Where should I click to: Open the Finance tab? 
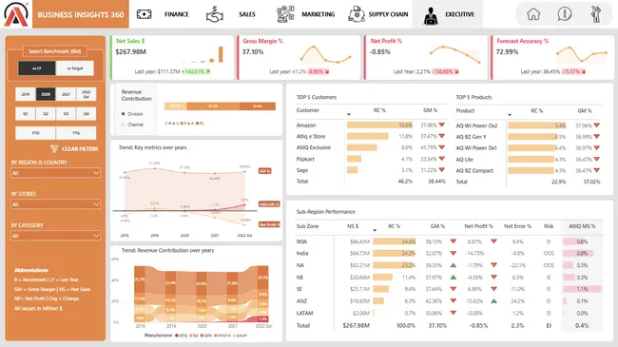click(177, 14)
